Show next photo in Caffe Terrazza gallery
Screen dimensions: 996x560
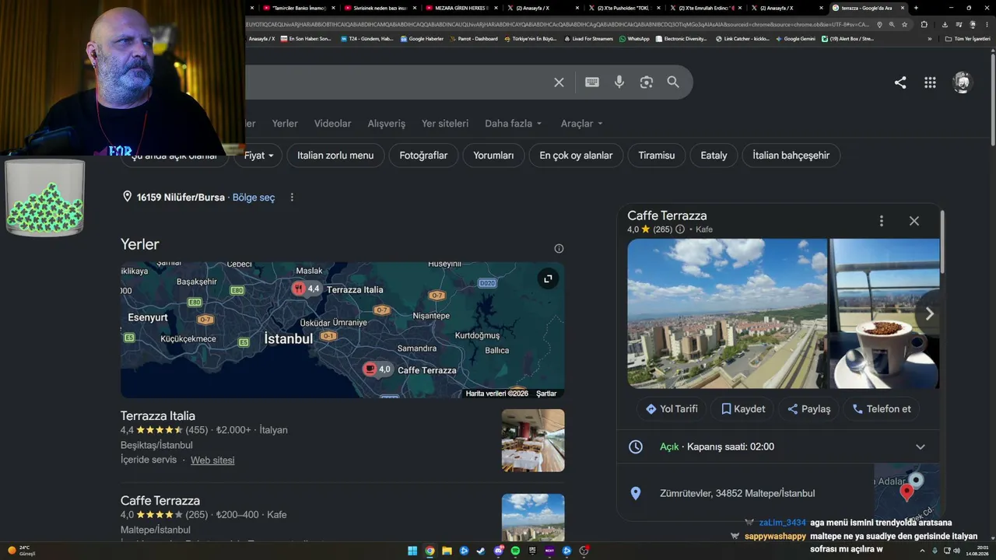929,314
